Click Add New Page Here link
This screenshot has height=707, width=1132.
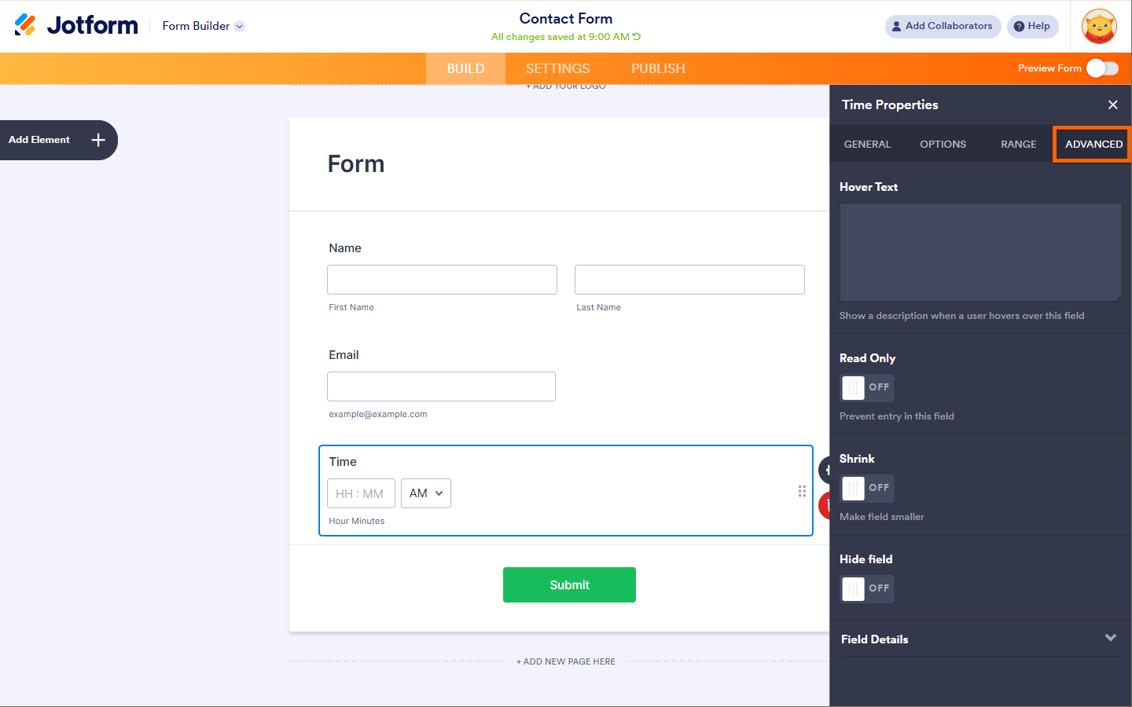(x=566, y=661)
